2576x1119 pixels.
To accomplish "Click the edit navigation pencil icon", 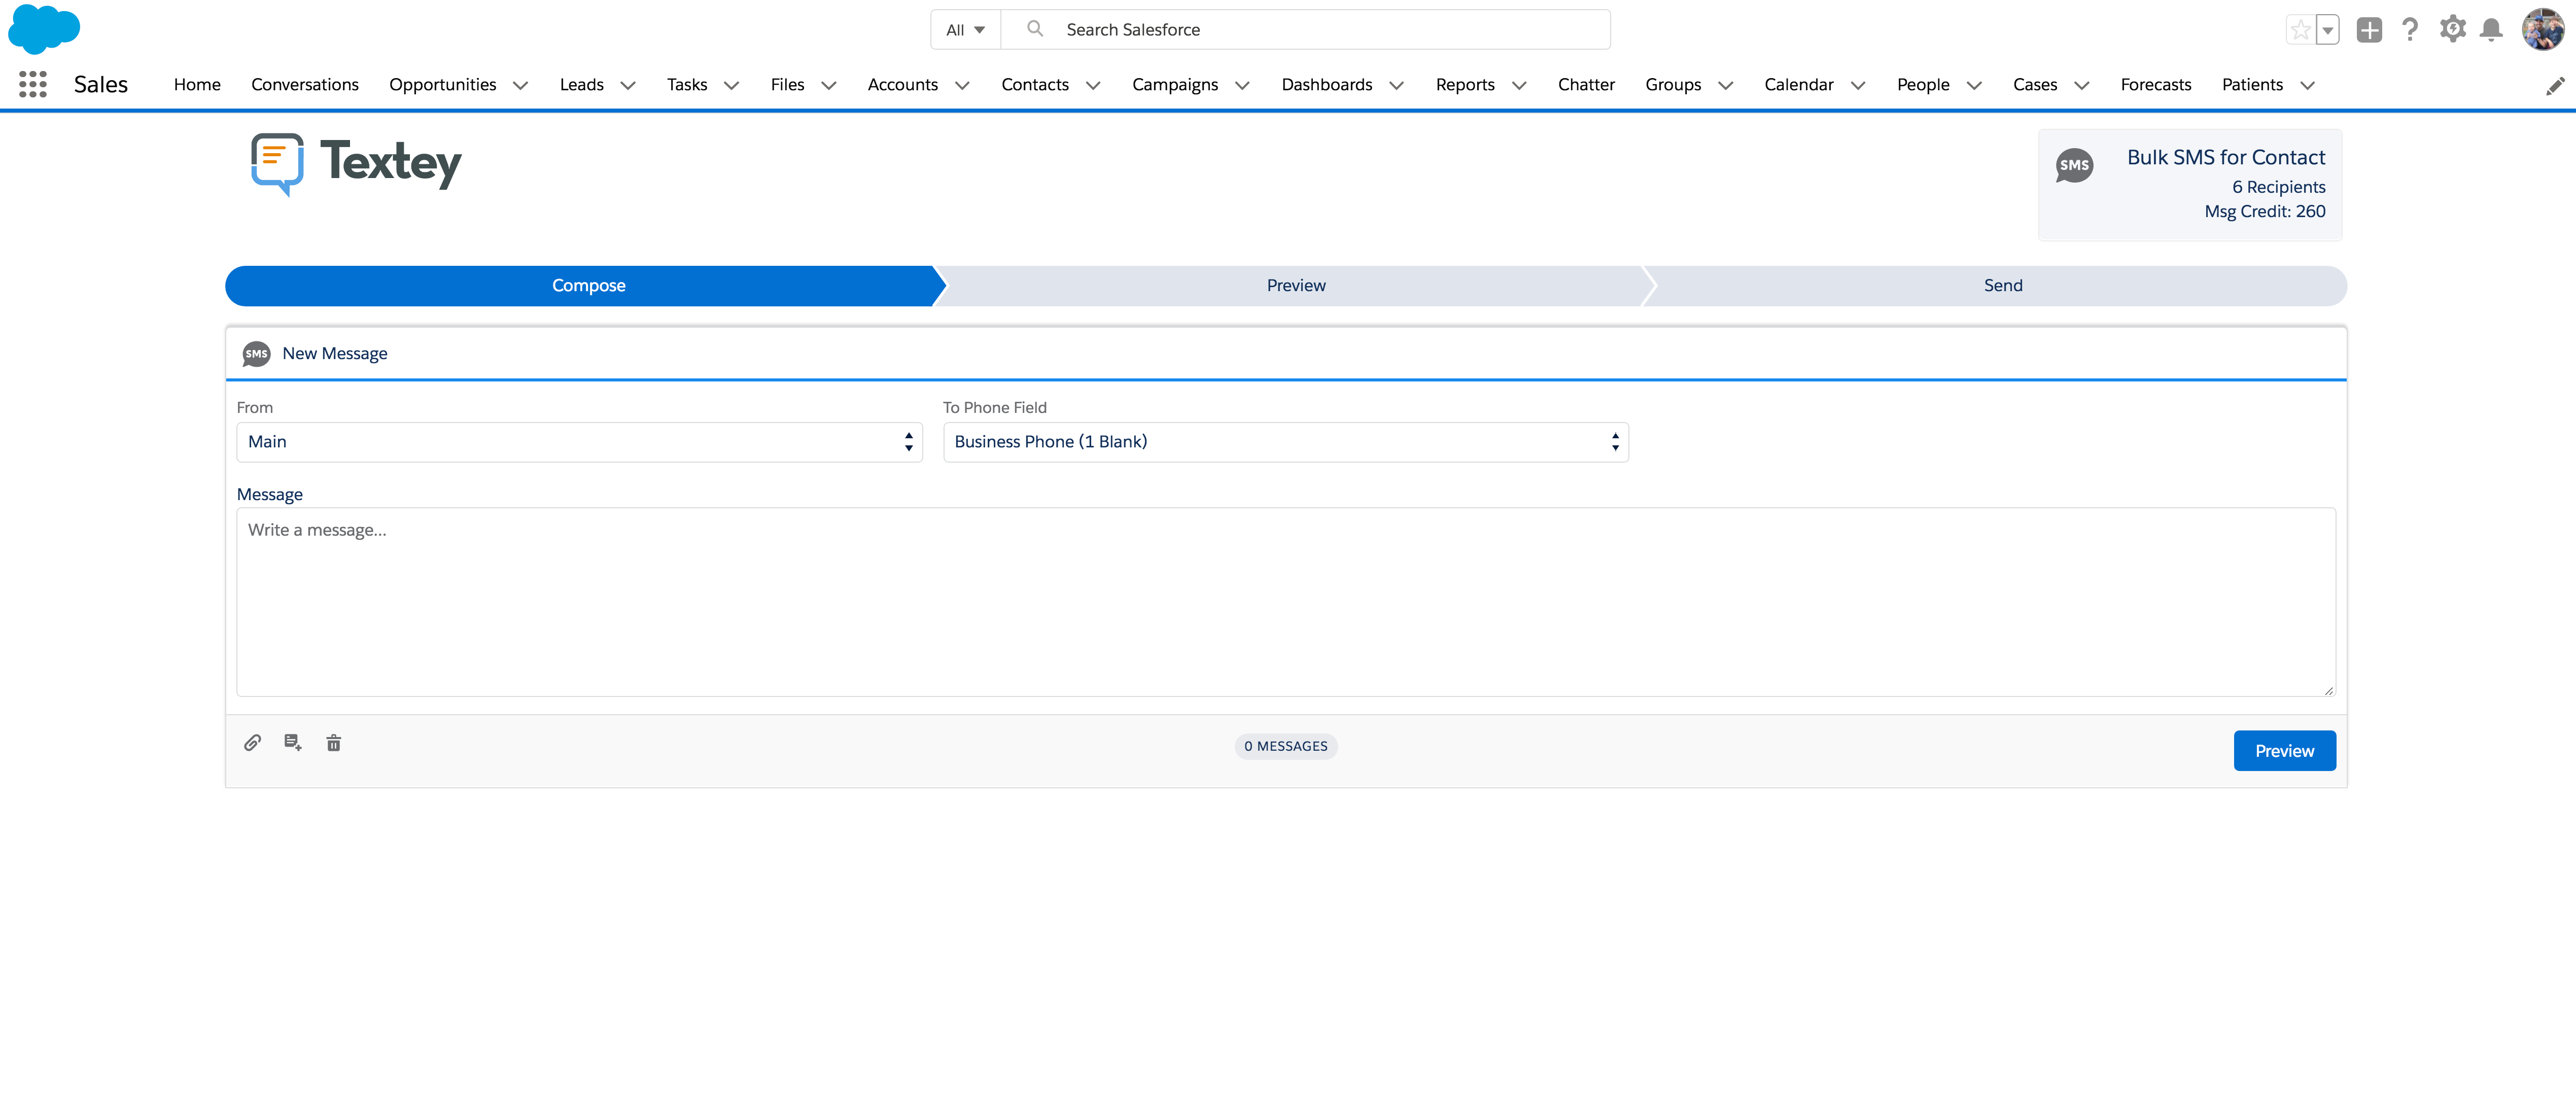I will tap(2555, 86).
